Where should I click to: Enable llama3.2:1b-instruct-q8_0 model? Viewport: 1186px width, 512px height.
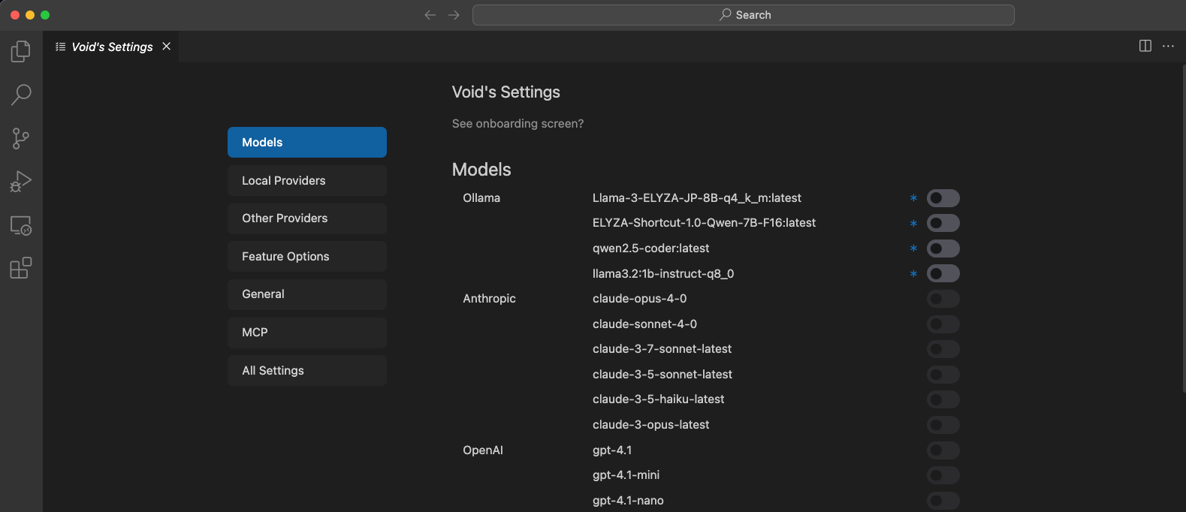(x=943, y=273)
